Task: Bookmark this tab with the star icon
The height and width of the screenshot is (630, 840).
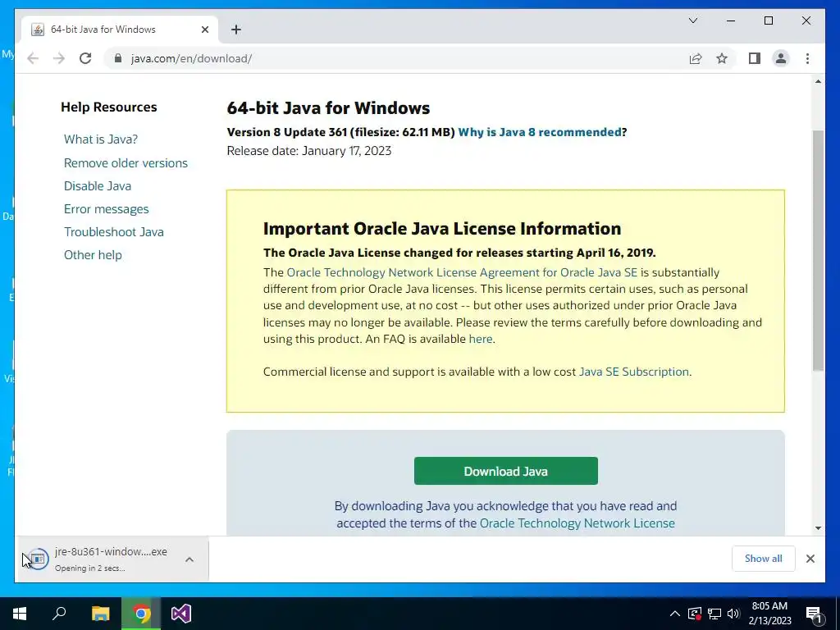Action: tap(722, 58)
